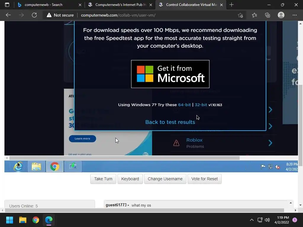The image size is (303, 227).
Task: Open the Not secure site info warning
Action: [x=60, y=15]
